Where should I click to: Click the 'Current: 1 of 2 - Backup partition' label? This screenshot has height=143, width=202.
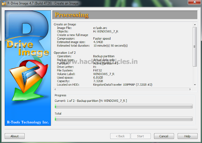[x=91, y=101]
